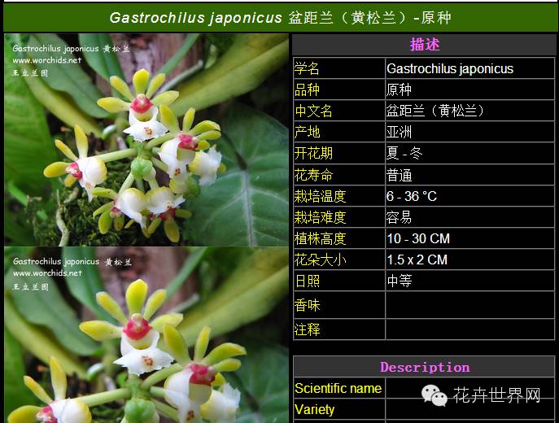This screenshot has width=559, height=423.
Task: Click the 花朵大小 value 1.5 x 2 CM
Action: 417,259
